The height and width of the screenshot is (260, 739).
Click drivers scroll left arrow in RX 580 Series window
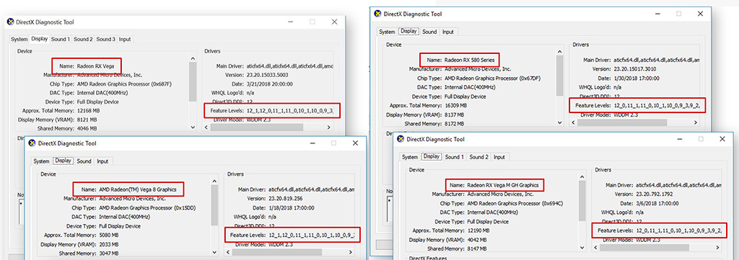click(x=574, y=122)
